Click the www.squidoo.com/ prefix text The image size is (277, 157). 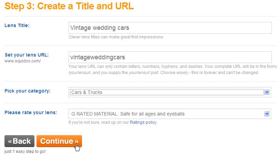pos(23,61)
